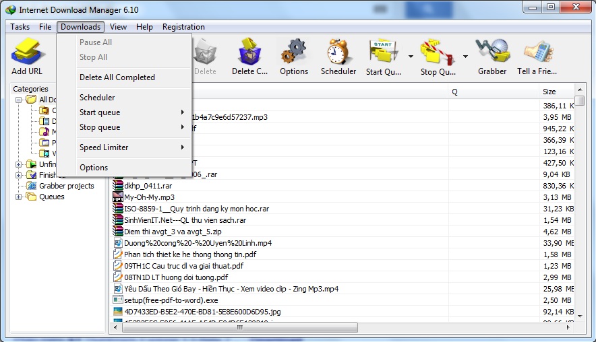Screen dimensions: 596x342
Task: Click the MP3 icon of My-Oh-My.mp3
Action: pos(118,197)
